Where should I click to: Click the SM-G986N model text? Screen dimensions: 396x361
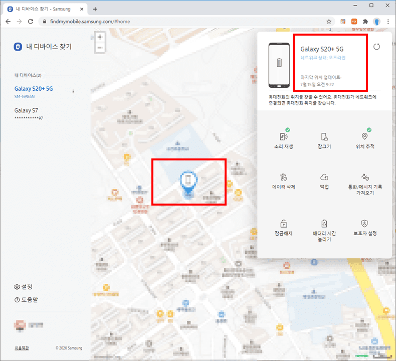point(25,96)
